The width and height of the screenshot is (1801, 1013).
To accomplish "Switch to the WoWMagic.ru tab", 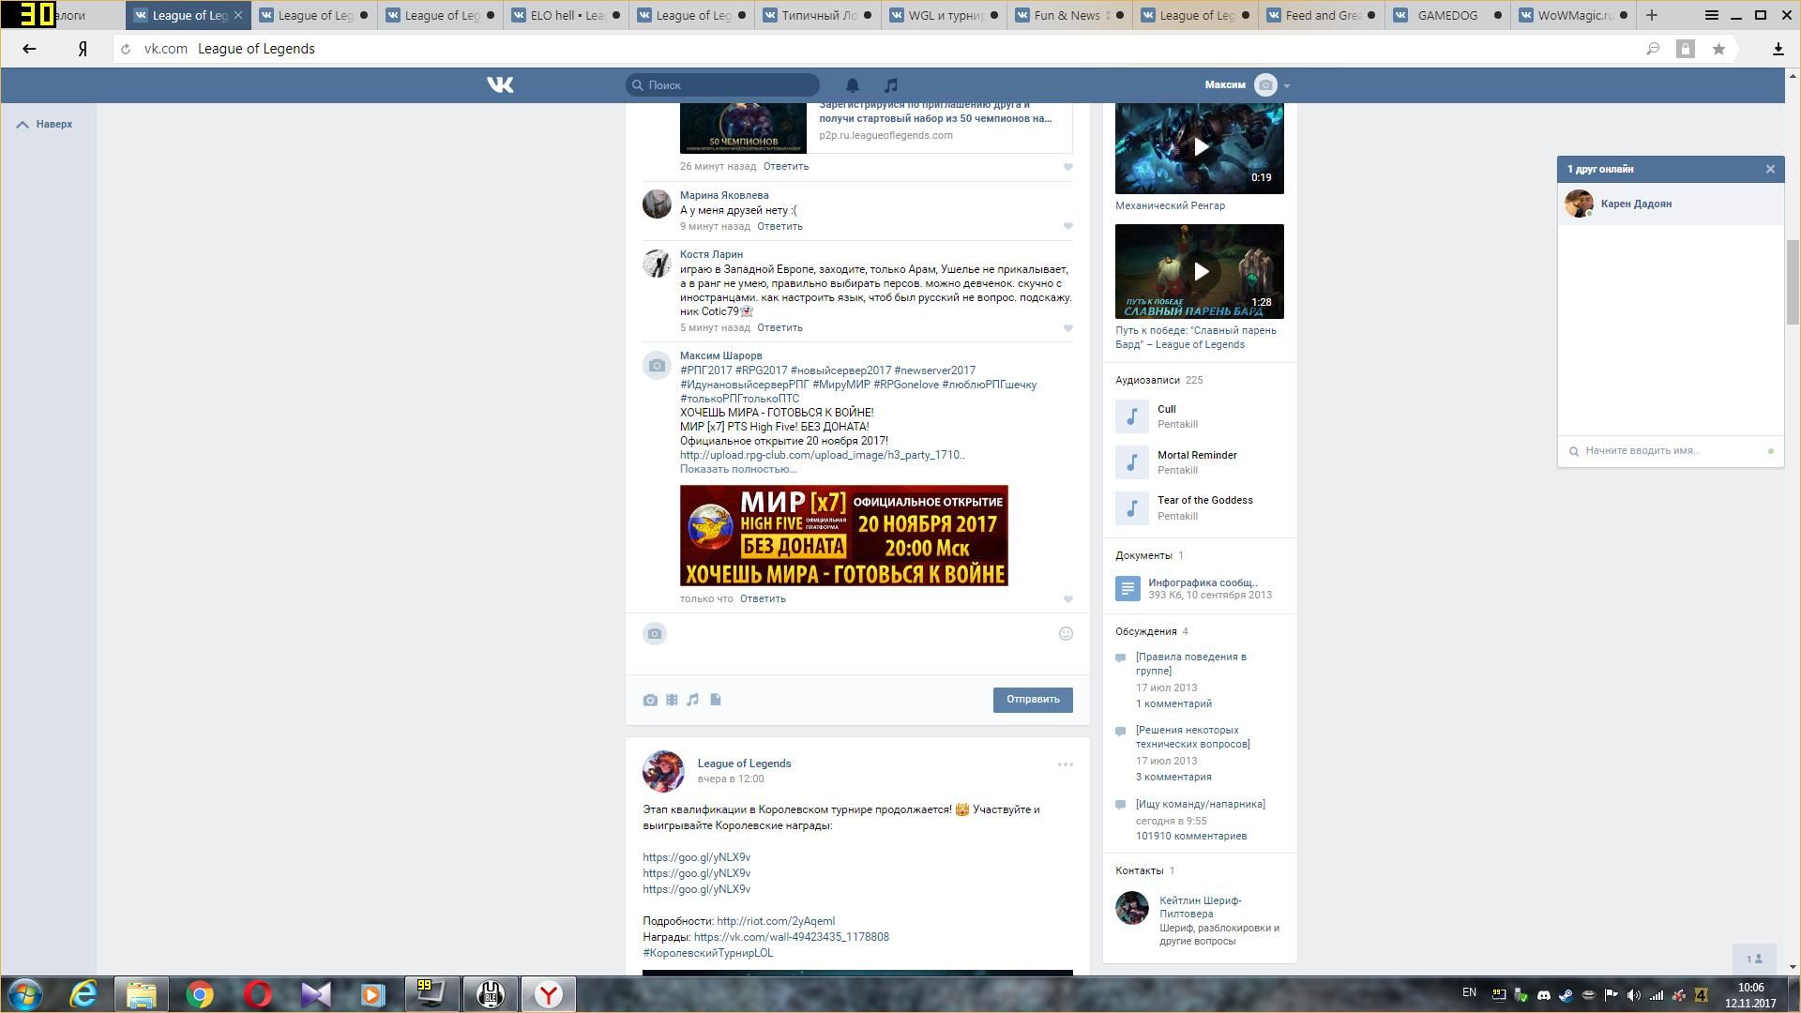I will [x=1573, y=15].
